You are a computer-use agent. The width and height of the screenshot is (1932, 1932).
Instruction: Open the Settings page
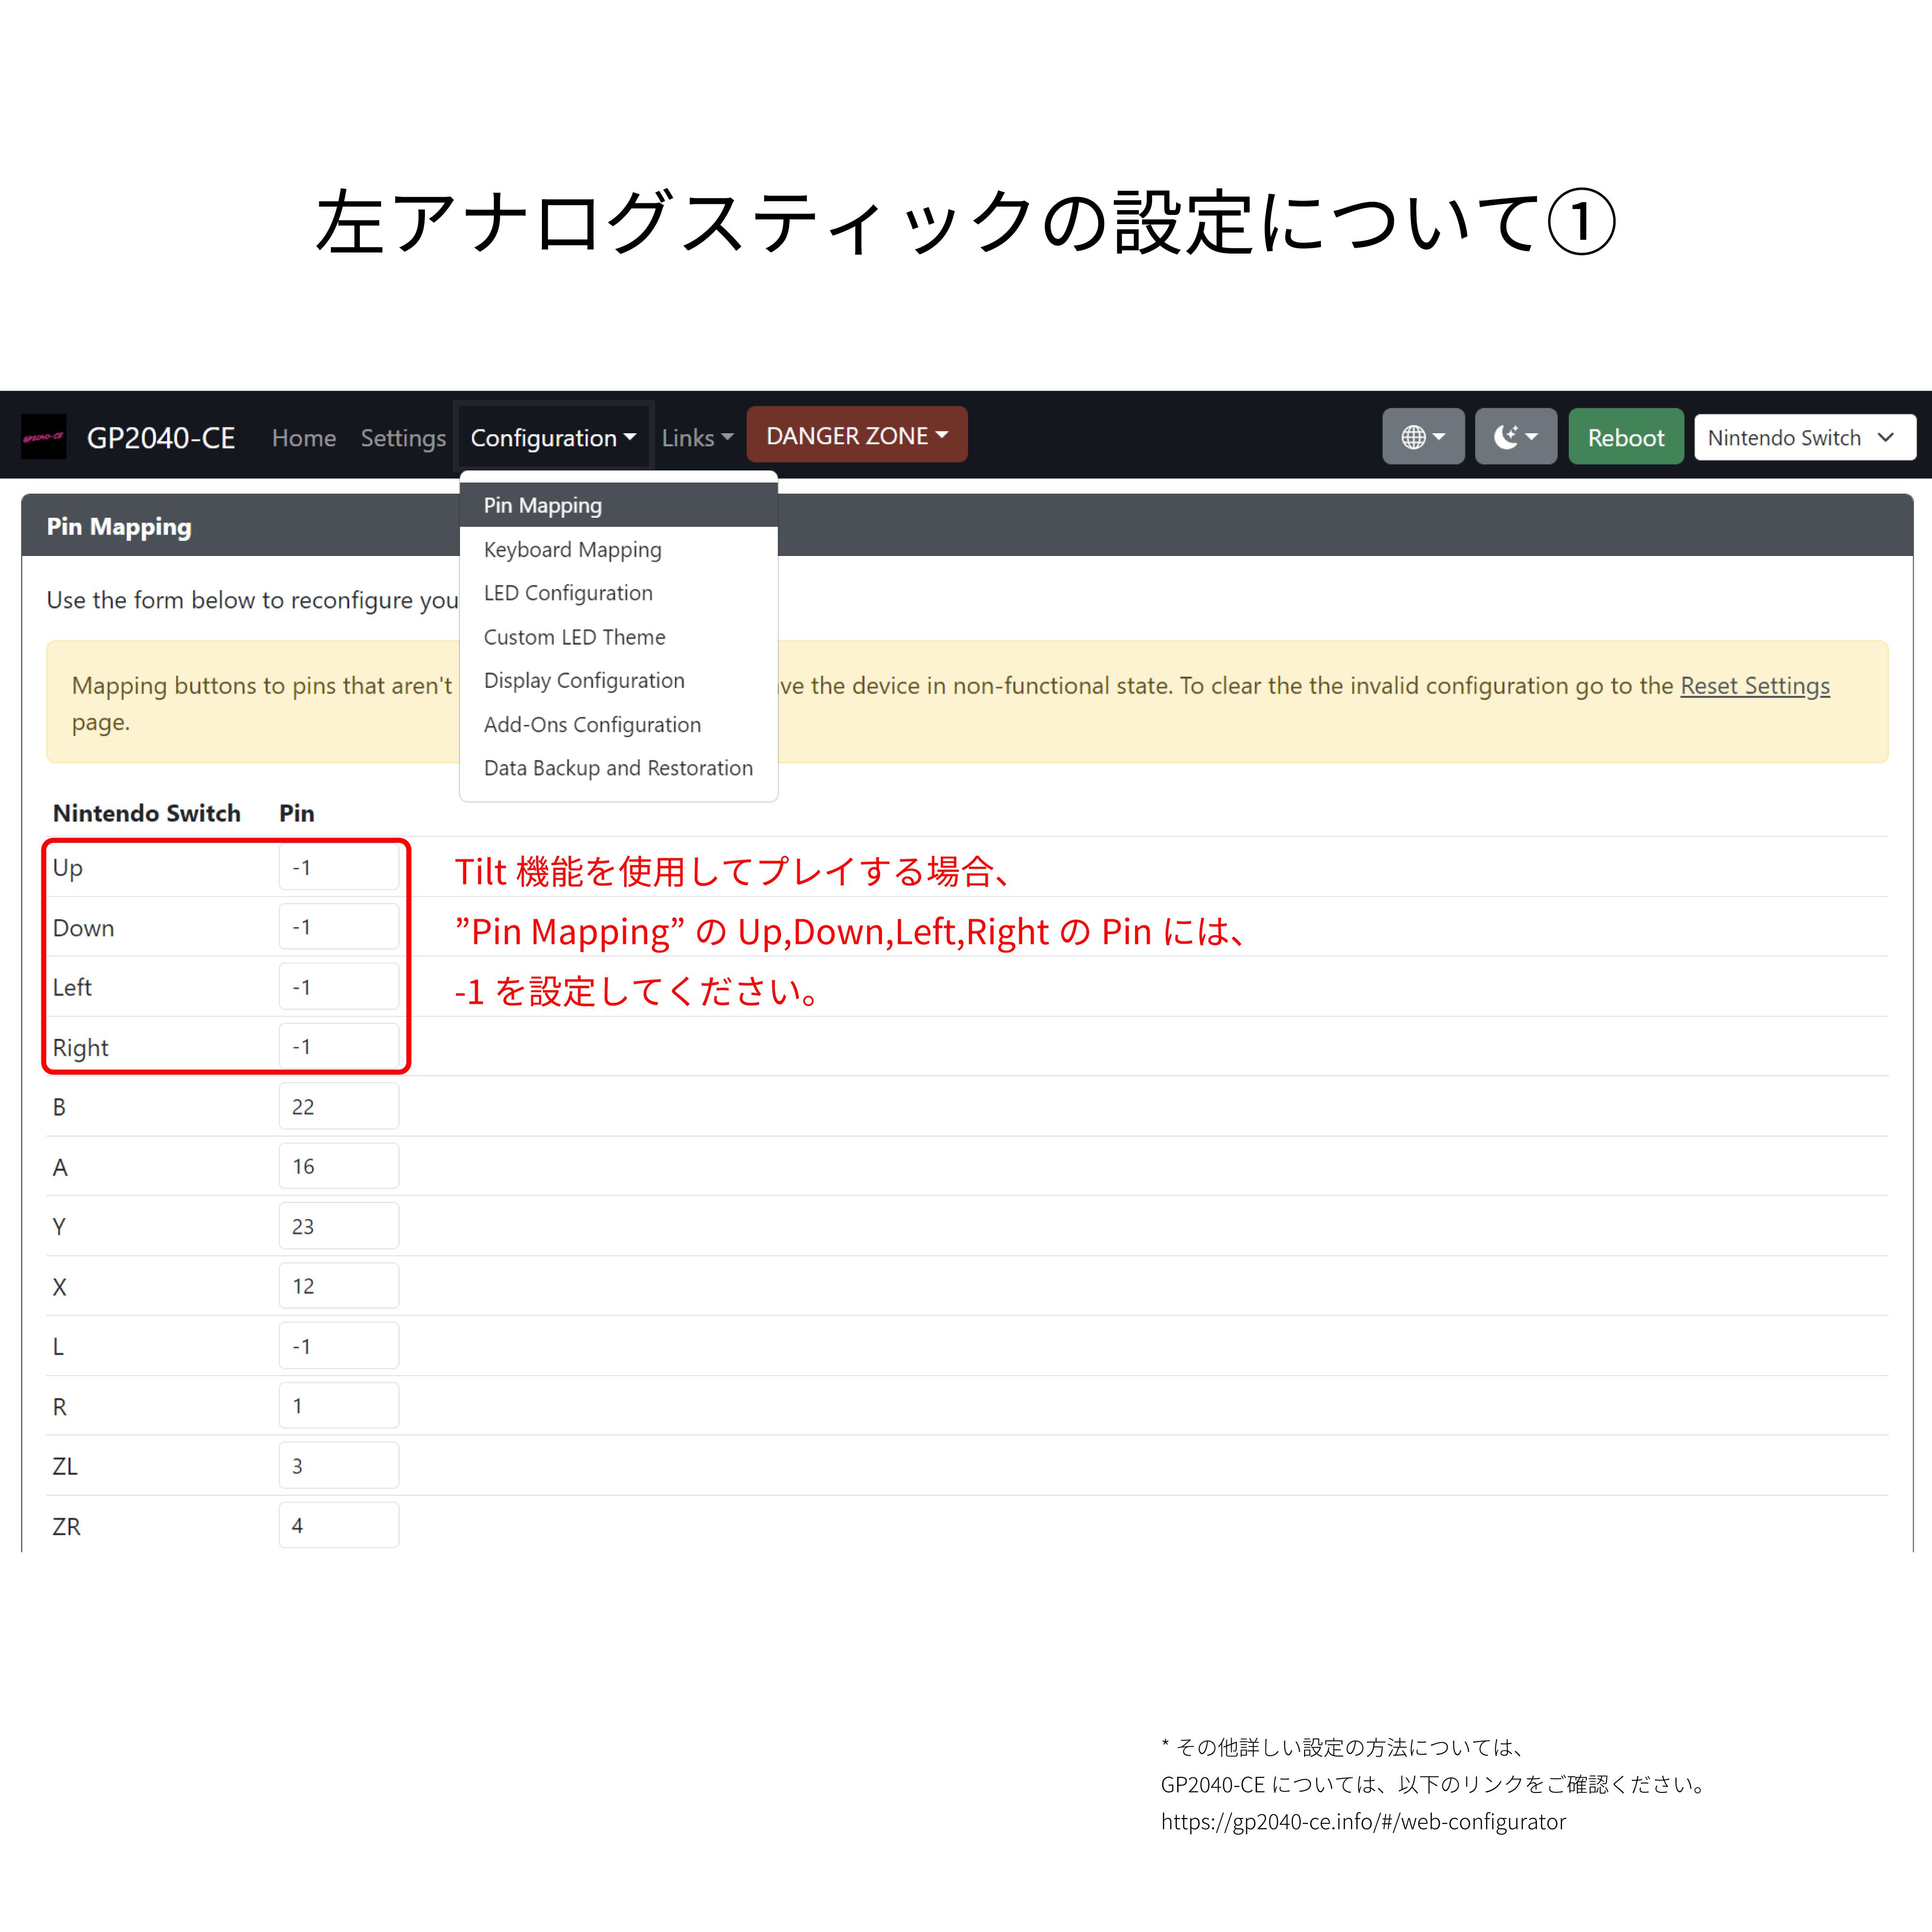point(403,438)
